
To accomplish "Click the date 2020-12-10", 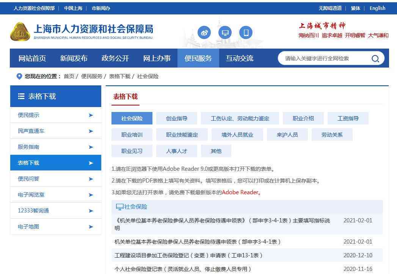I will [x=358, y=255].
